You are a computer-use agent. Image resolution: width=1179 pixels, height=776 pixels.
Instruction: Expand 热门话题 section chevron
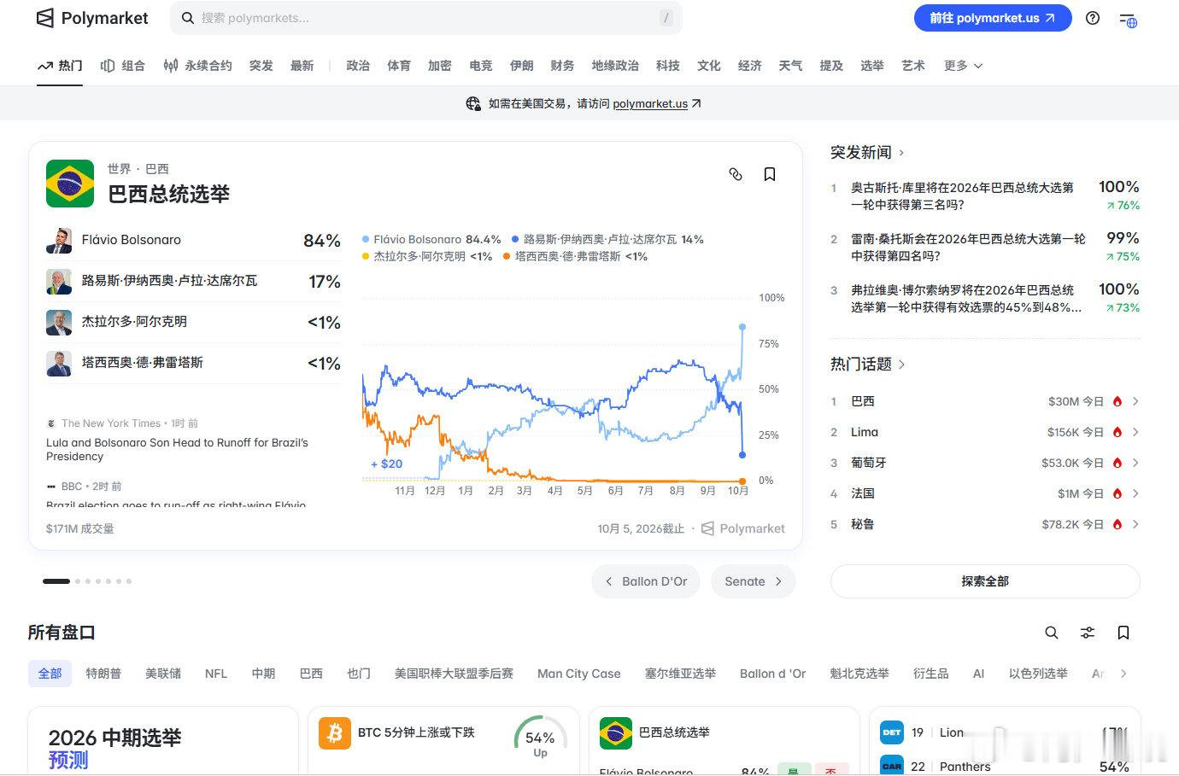pyautogui.click(x=901, y=365)
